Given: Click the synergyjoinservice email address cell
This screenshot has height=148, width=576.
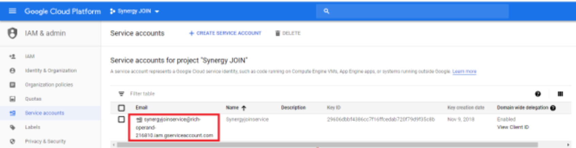Looking at the screenshot, I should point(174,127).
